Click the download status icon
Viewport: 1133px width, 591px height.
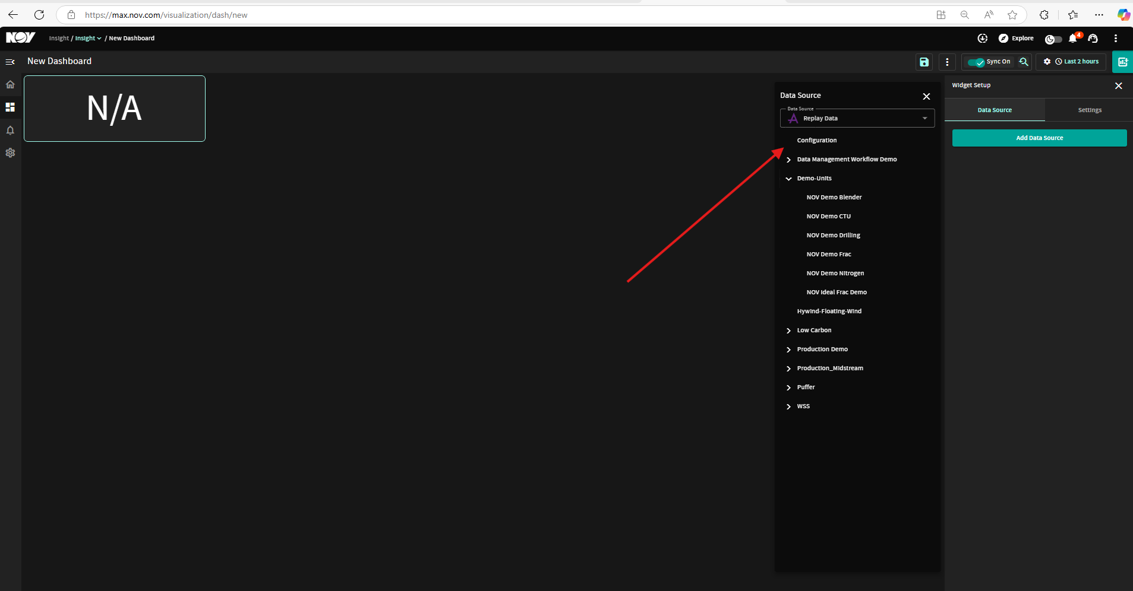point(983,38)
